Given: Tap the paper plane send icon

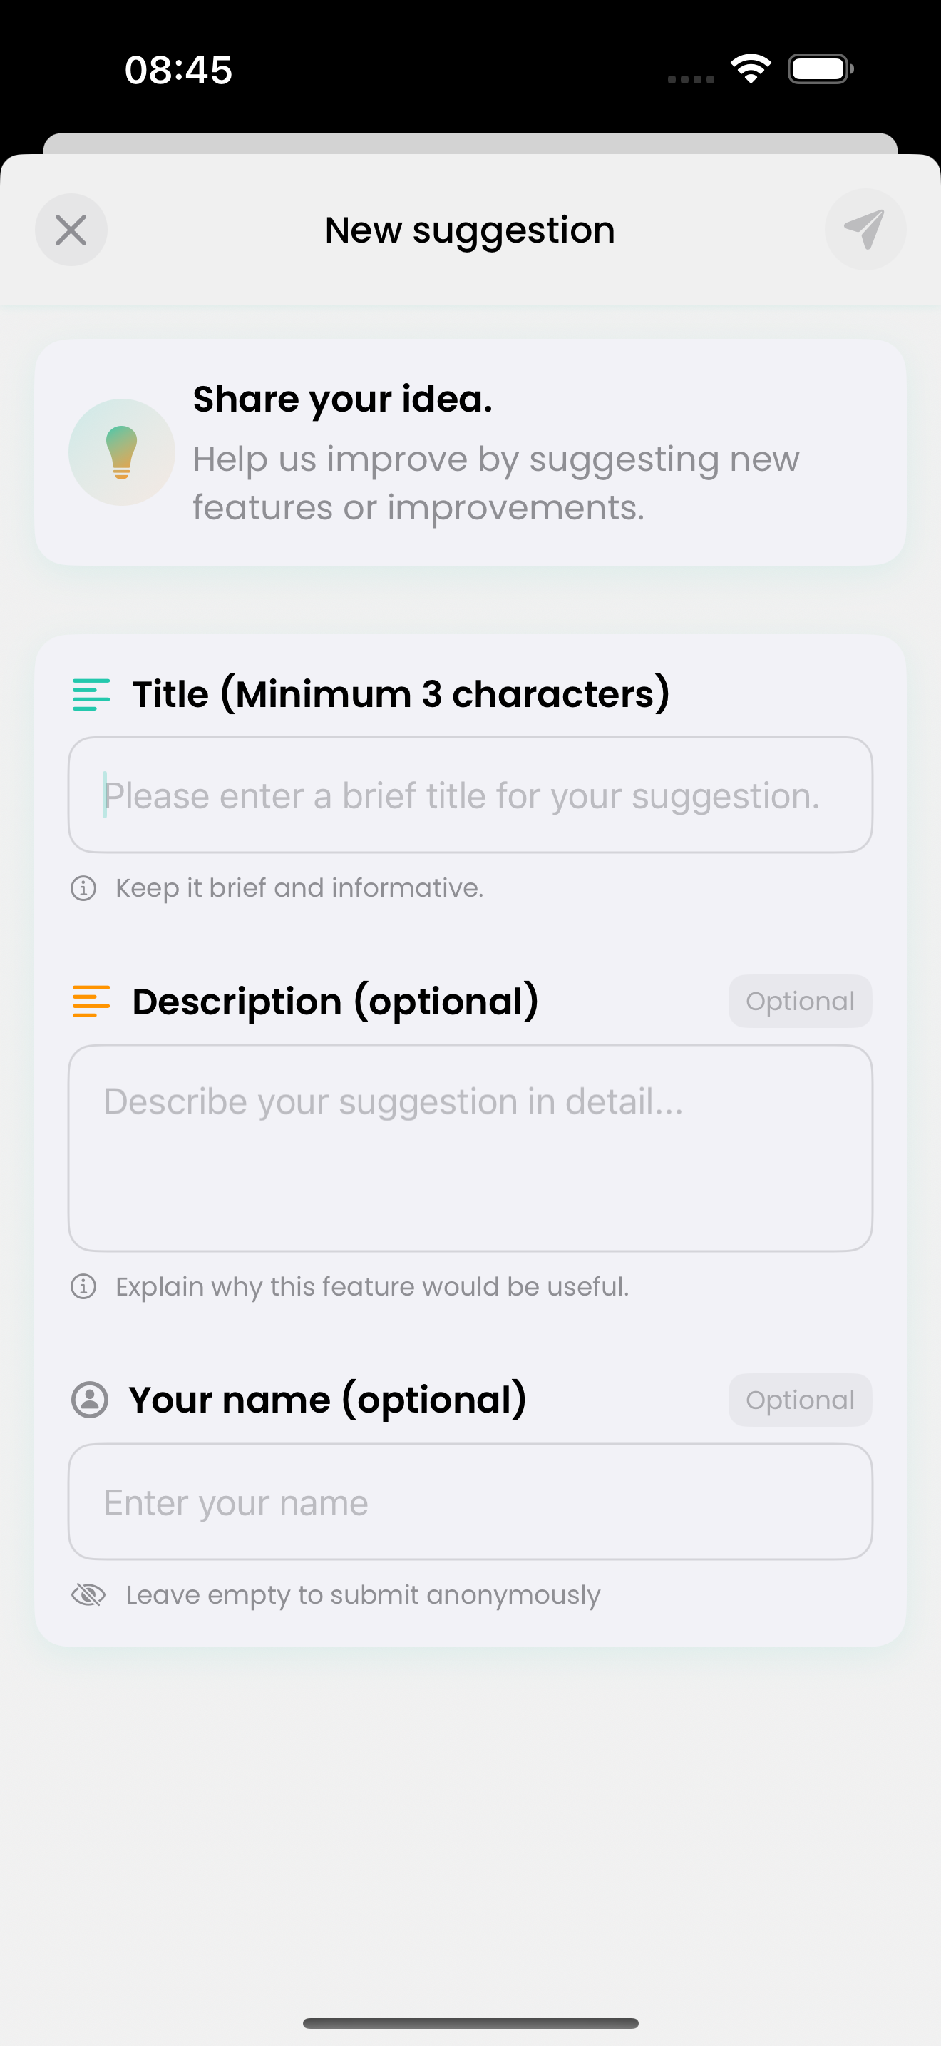Looking at the screenshot, I should (864, 230).
